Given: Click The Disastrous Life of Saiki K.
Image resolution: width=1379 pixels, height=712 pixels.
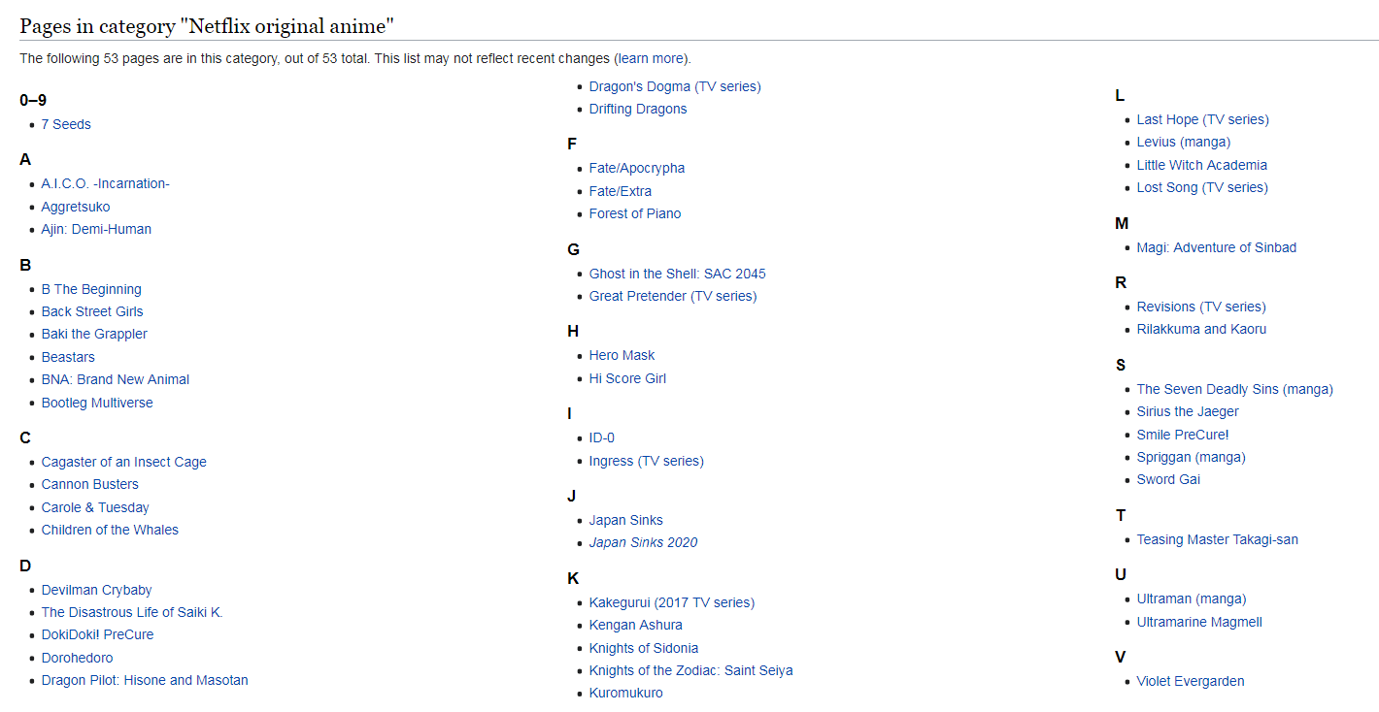Looking at the screenshot, I should click(132, 612).
